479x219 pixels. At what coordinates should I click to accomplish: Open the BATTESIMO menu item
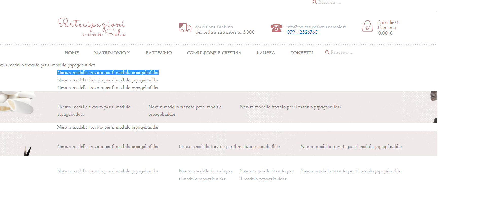[159, 53]
